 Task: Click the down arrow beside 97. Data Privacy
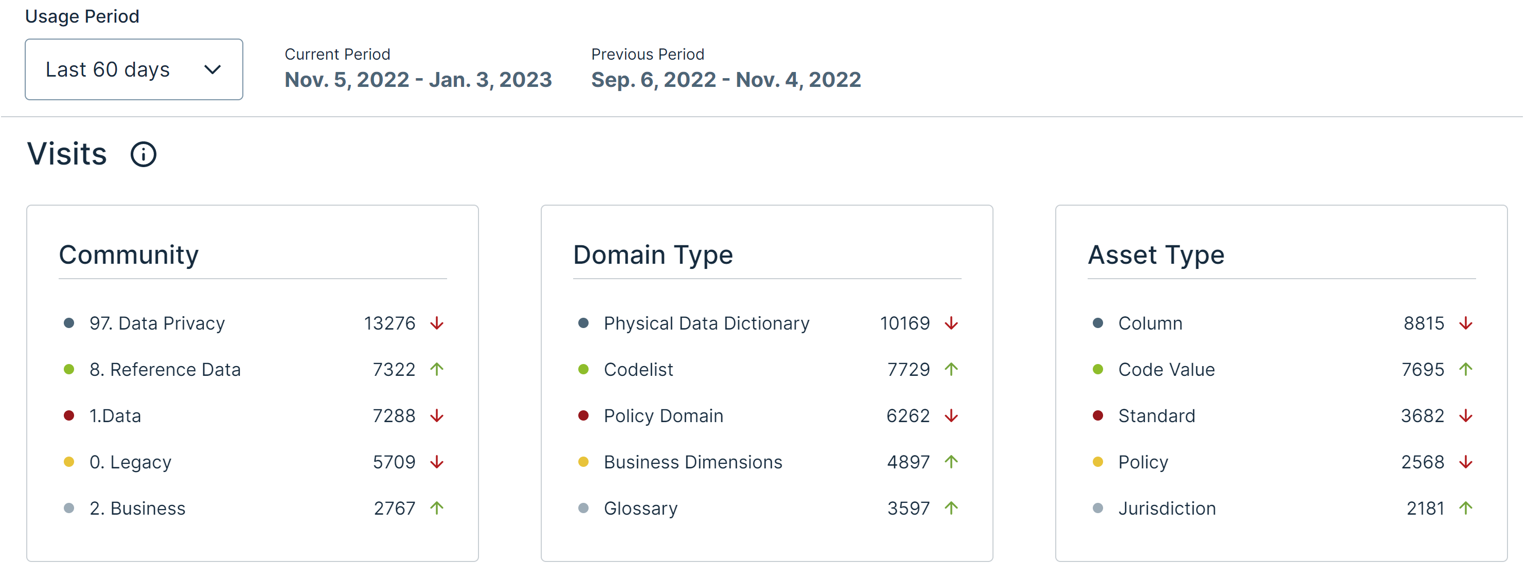pyautogui.click(x=437, y=323)
